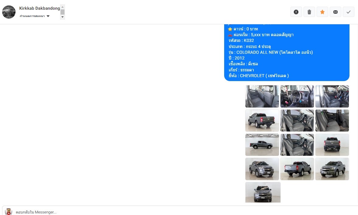Click the blue COLORADO ALL NEW message bubble
Image resolution: width=358 pixels, height=215 pixels.
tap(287, 53)
